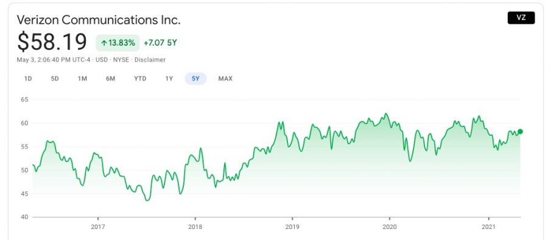
Task: Click the $58.19 price value
Action: (x=52, y=41)
